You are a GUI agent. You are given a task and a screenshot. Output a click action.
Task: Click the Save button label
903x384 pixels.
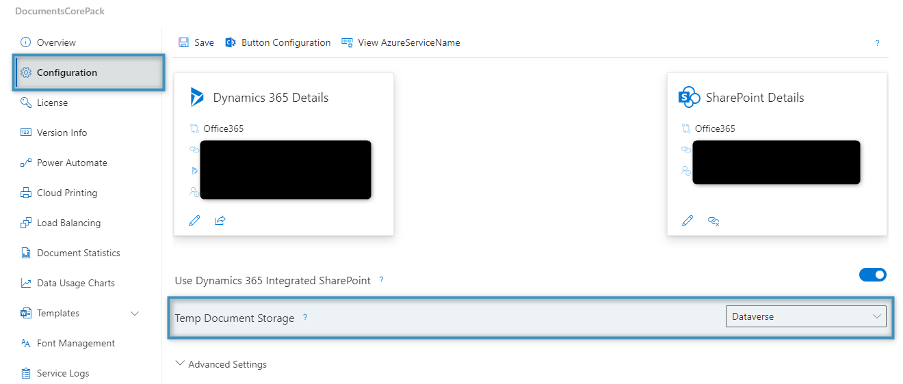pyautogui.click(x=204, y=42)
